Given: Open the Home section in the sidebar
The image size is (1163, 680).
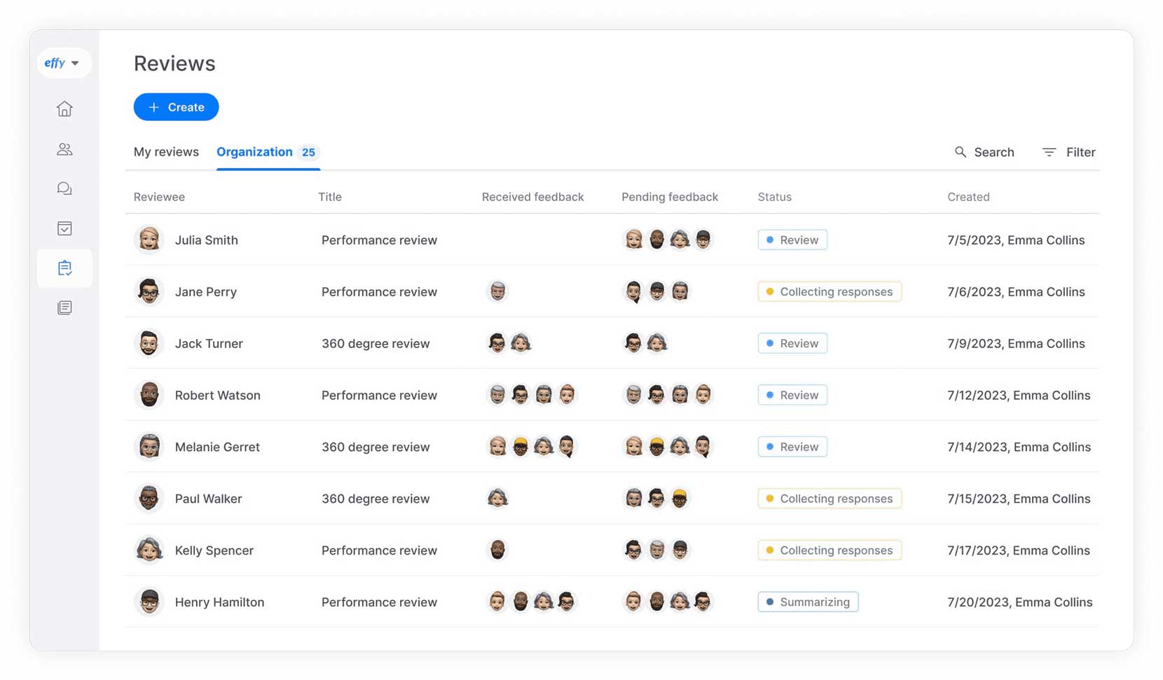Looking at the screenshot, I should click(x=64, y=109).
